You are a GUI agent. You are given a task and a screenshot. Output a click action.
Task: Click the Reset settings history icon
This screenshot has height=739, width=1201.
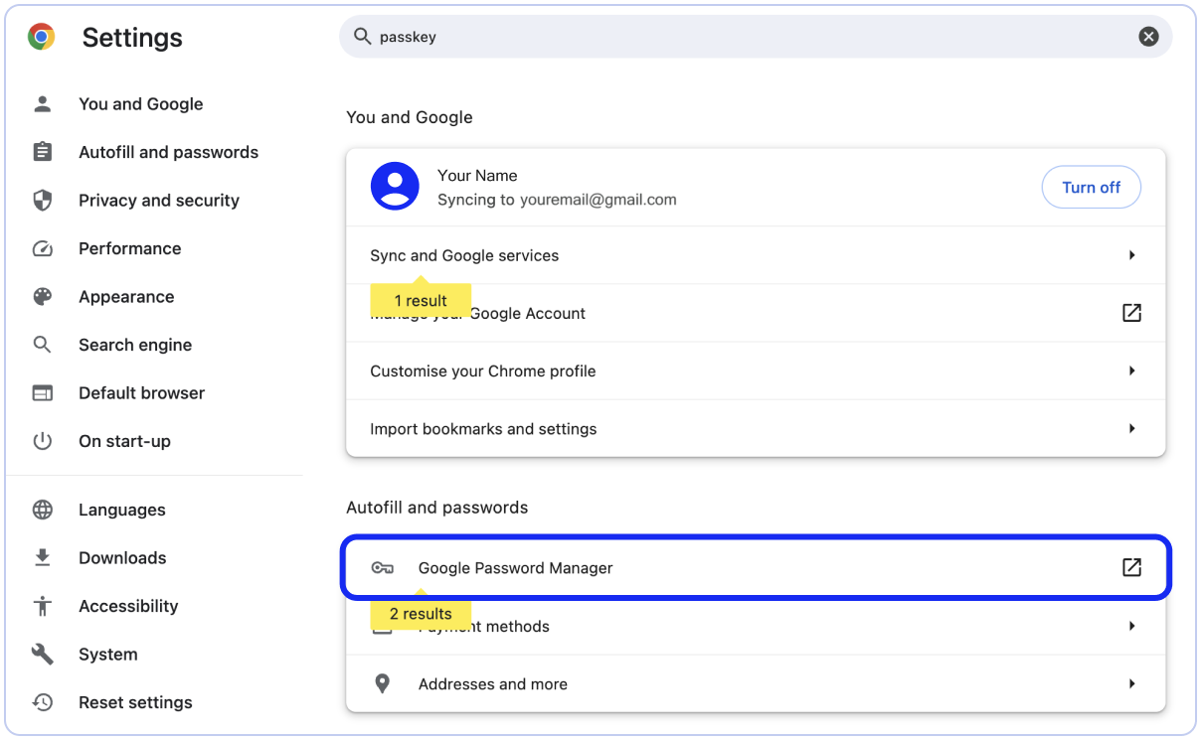coord(42,702)
